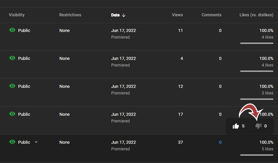Click the Visibility column header
The image size is (278, 163).
pos(17,15)
